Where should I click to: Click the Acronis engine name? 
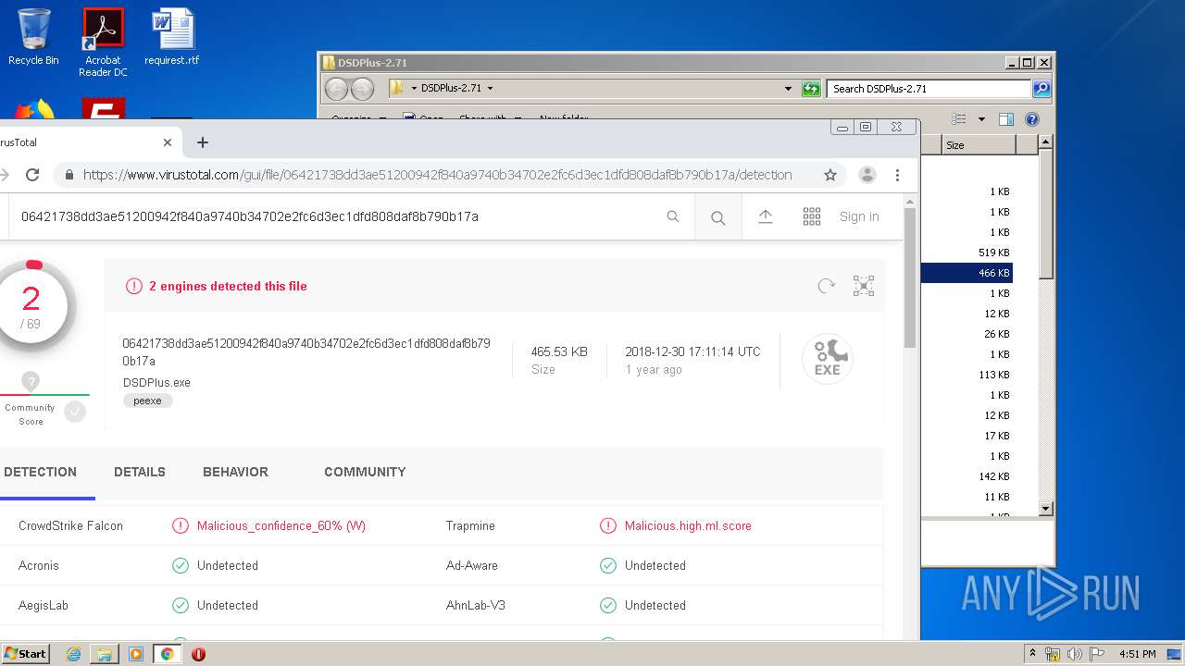[x=39, y=565]
